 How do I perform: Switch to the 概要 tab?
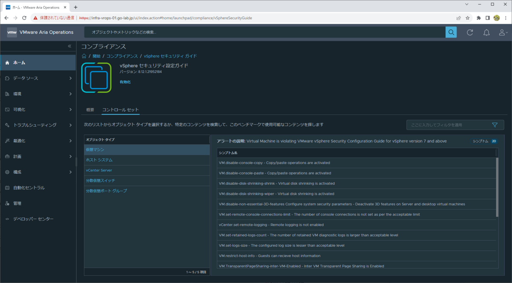pyautogui.click(x=90, y=110)
